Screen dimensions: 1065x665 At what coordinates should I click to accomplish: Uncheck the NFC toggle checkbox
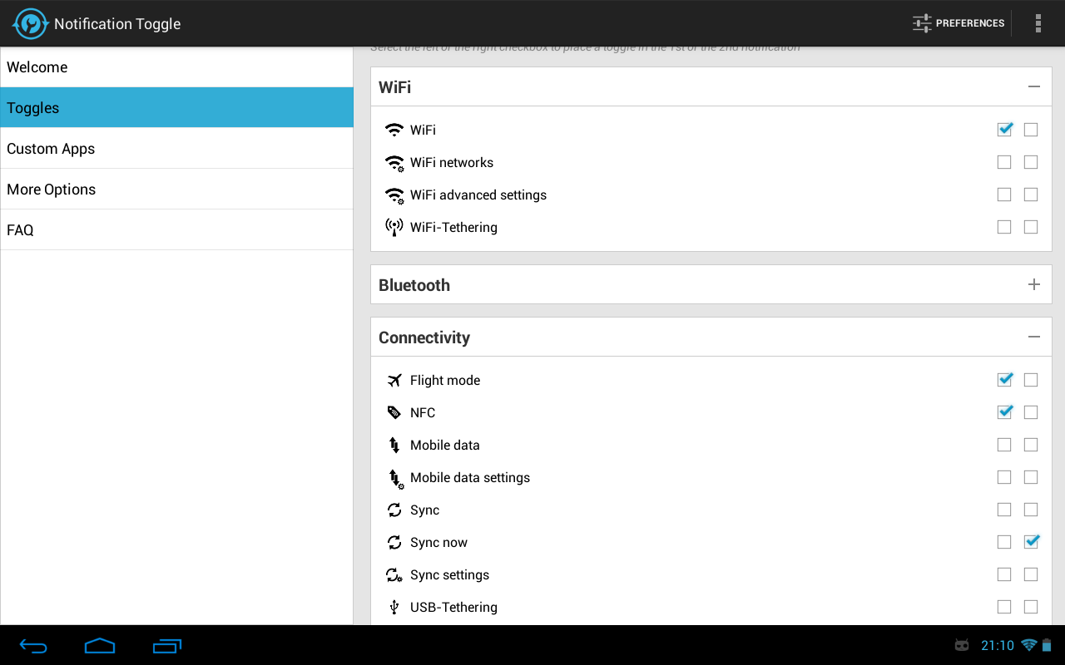pyautogui.click(x=1004, y=411)
